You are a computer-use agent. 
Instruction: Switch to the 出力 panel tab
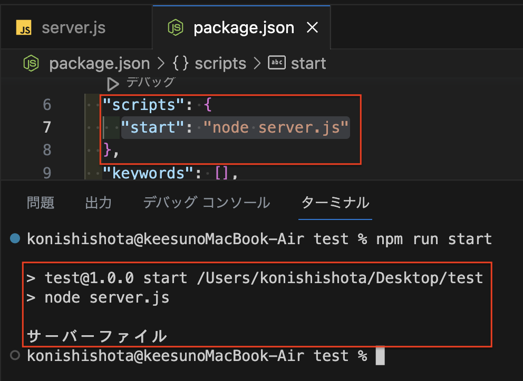pos(98,202)
